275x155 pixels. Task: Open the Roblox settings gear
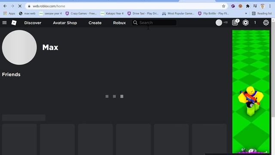pyautogui.click(x=266, y=23)
